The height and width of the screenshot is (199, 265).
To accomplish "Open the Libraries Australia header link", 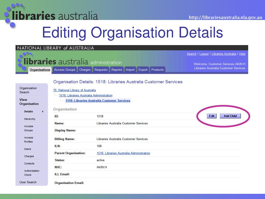I will pyautogui.click(x=224, y=54).
